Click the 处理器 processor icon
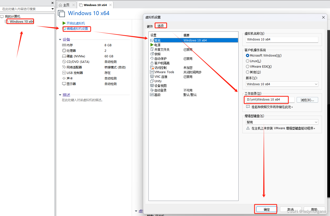Image resolution: width=330 pixels, height=216 pixels. [x=64, y=51]
